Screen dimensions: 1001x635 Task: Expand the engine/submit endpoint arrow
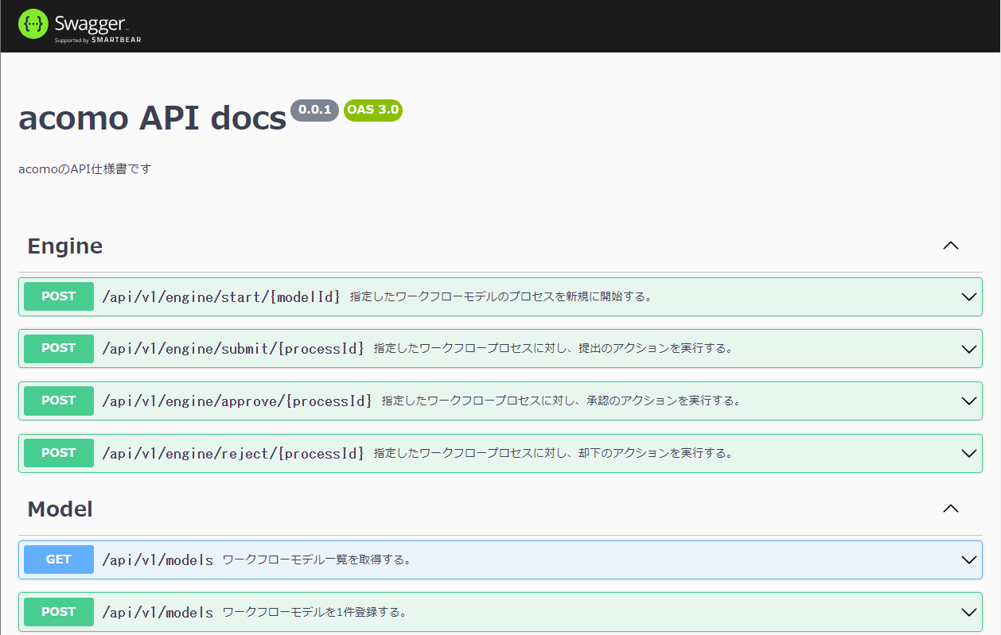(x=968, y=349)
